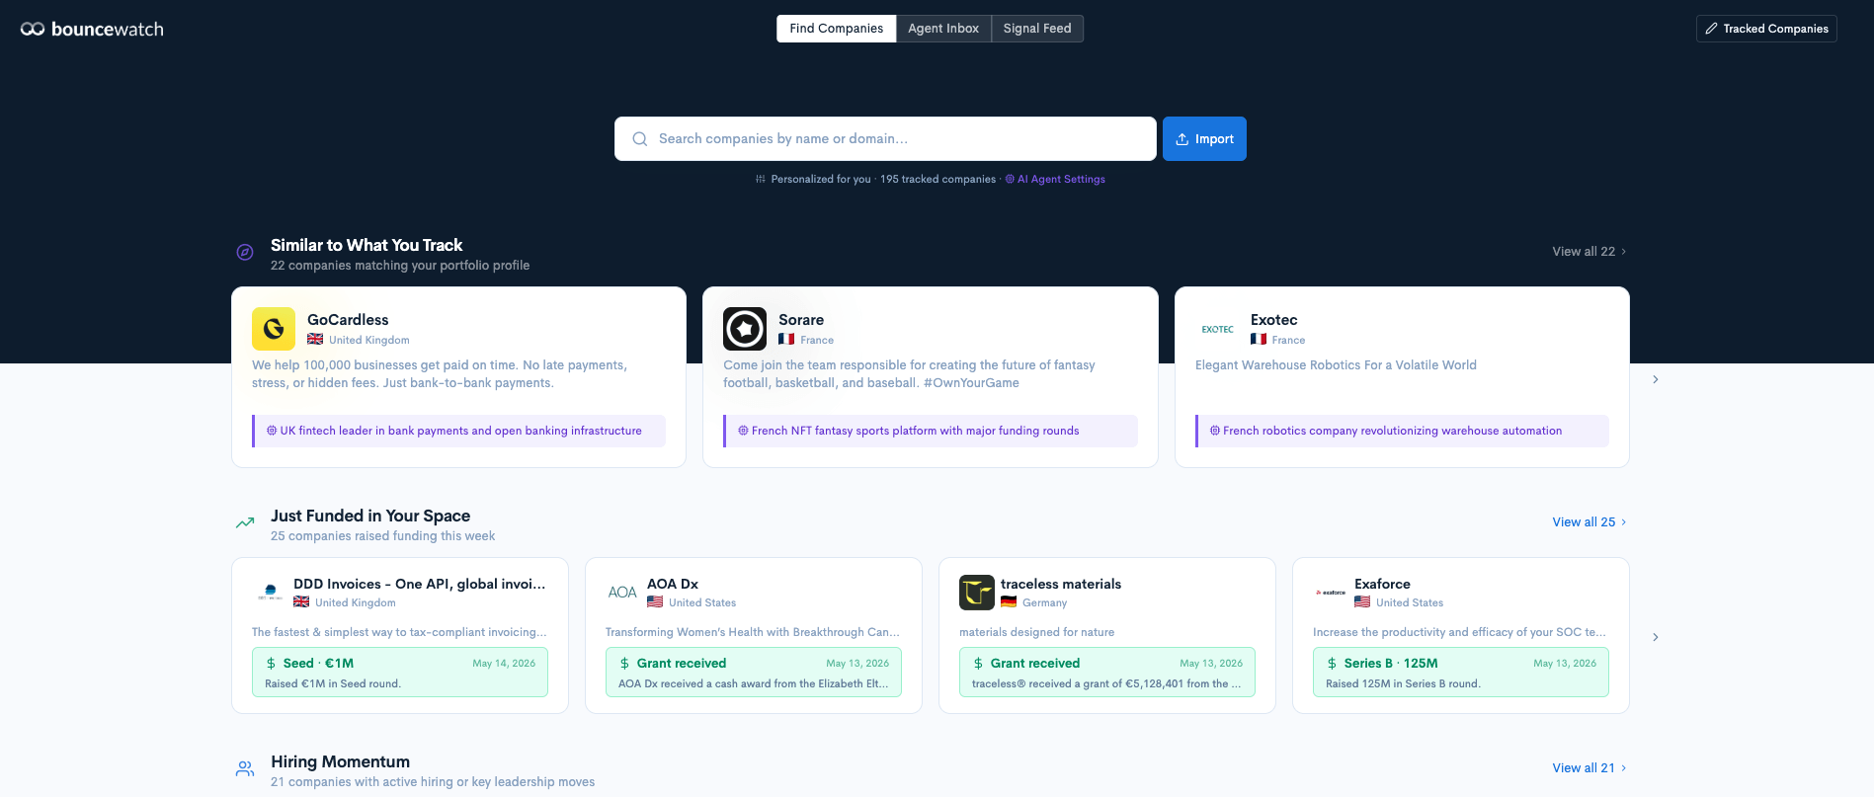Click the GoCardless description text
Viewport: 1874px width, 797px height.
click(440, 374)
